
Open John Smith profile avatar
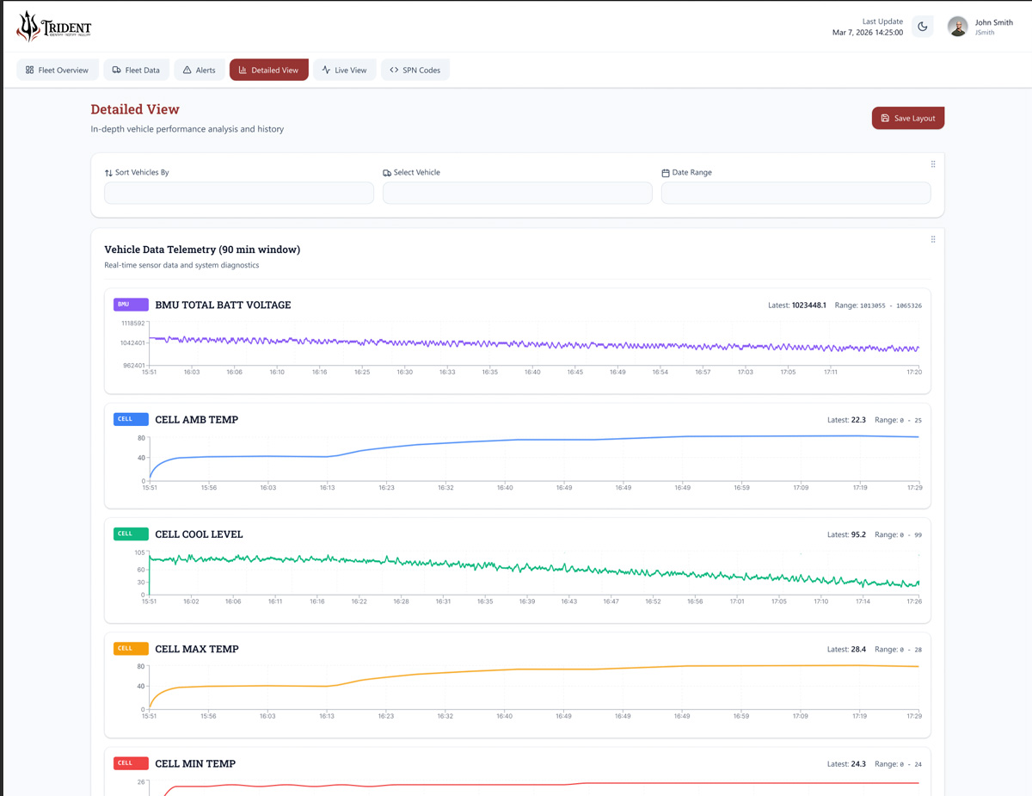coord(957,27)
